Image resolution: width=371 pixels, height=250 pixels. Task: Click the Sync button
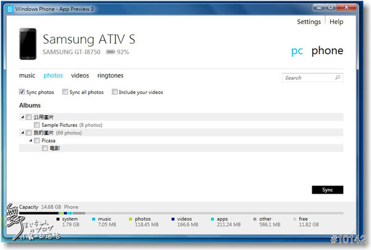click(328, 190)
